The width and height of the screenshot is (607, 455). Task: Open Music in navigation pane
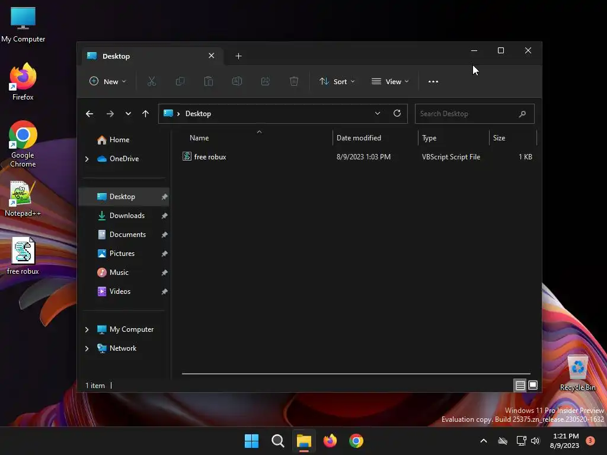point(119,273)
